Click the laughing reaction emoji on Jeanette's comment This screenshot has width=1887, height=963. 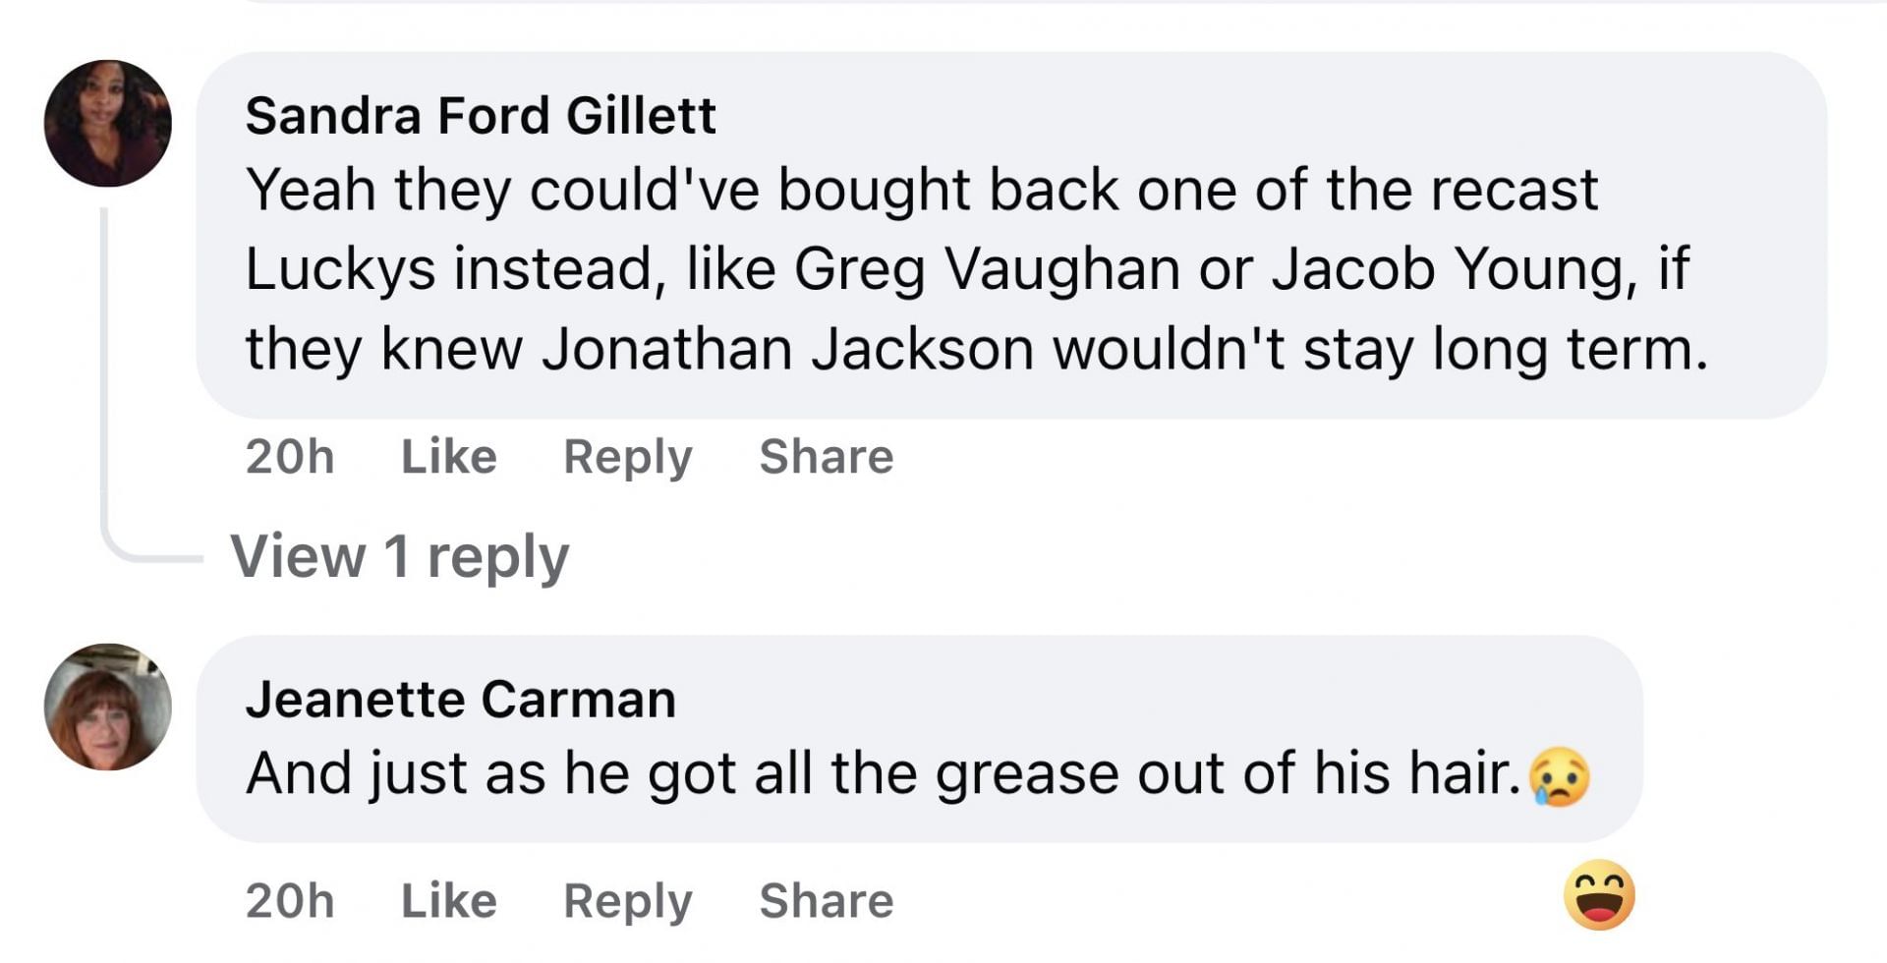click(1599, 895)
